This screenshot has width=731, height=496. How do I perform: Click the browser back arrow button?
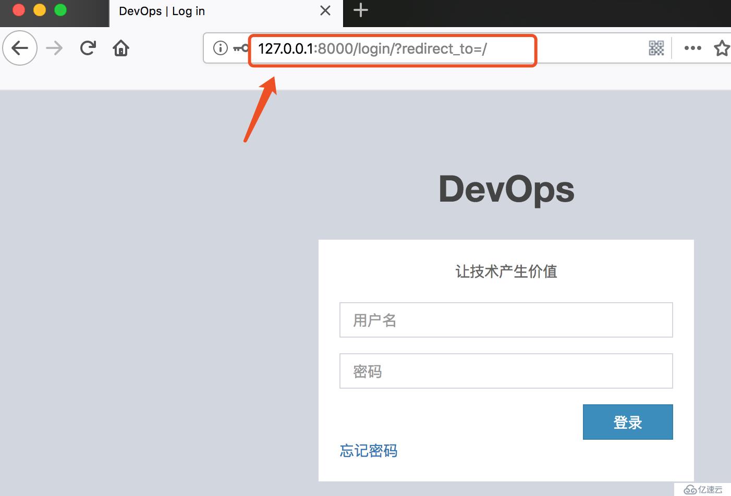[x=20, y=48]
